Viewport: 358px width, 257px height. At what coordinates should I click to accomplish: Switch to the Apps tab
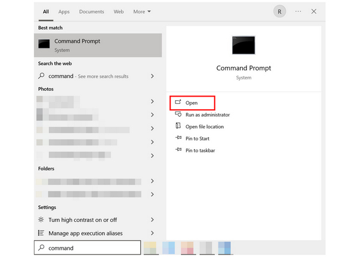click(x=64, y=12)
